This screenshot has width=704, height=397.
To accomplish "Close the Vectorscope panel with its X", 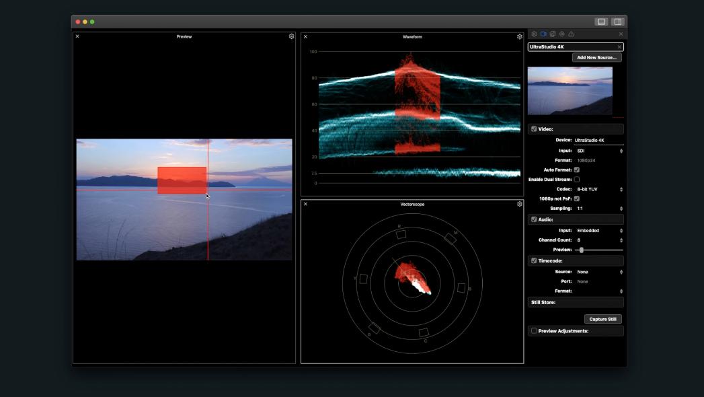I will pos(305,204).
